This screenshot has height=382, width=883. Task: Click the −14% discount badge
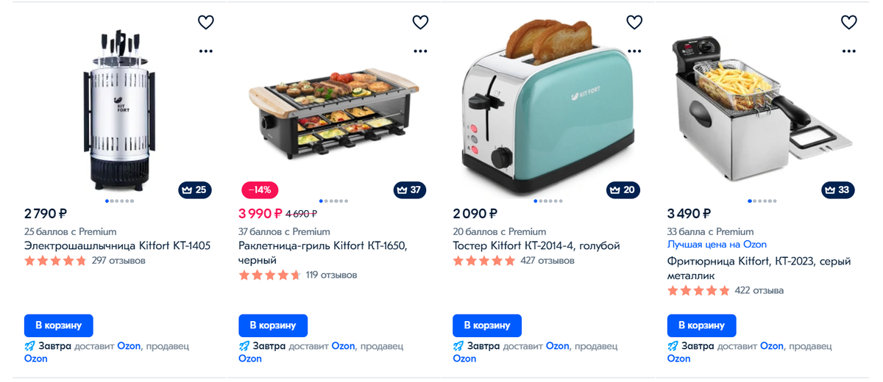coord(260,190)
